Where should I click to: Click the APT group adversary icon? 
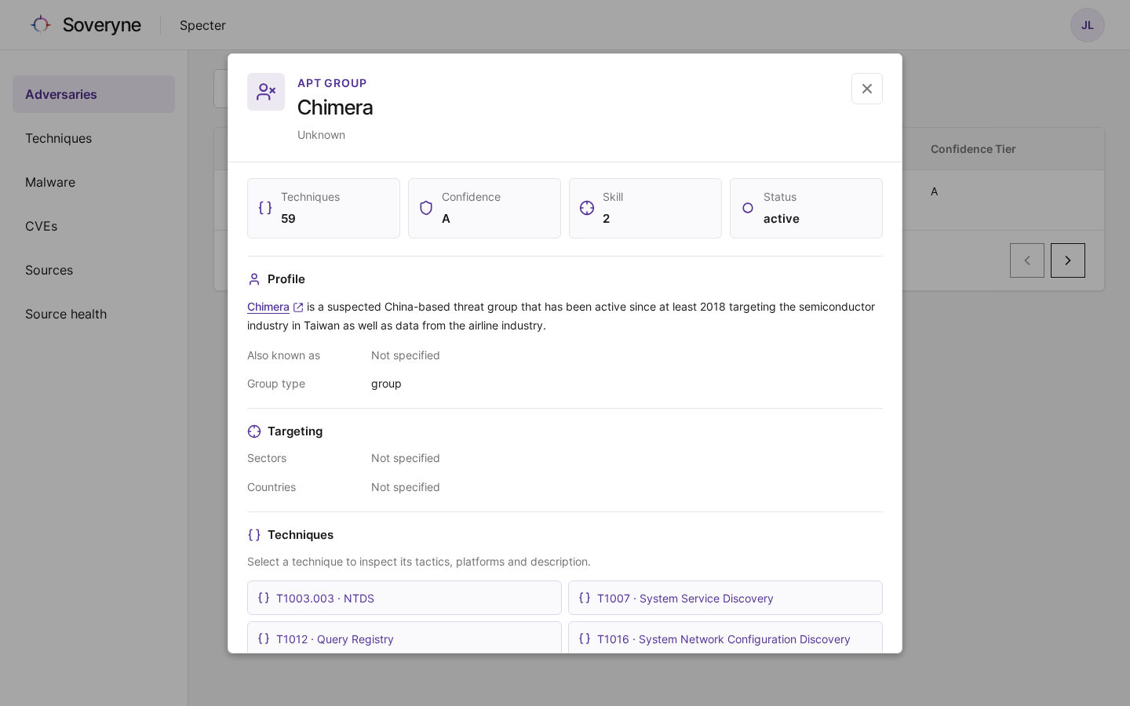tap(266, 92)
